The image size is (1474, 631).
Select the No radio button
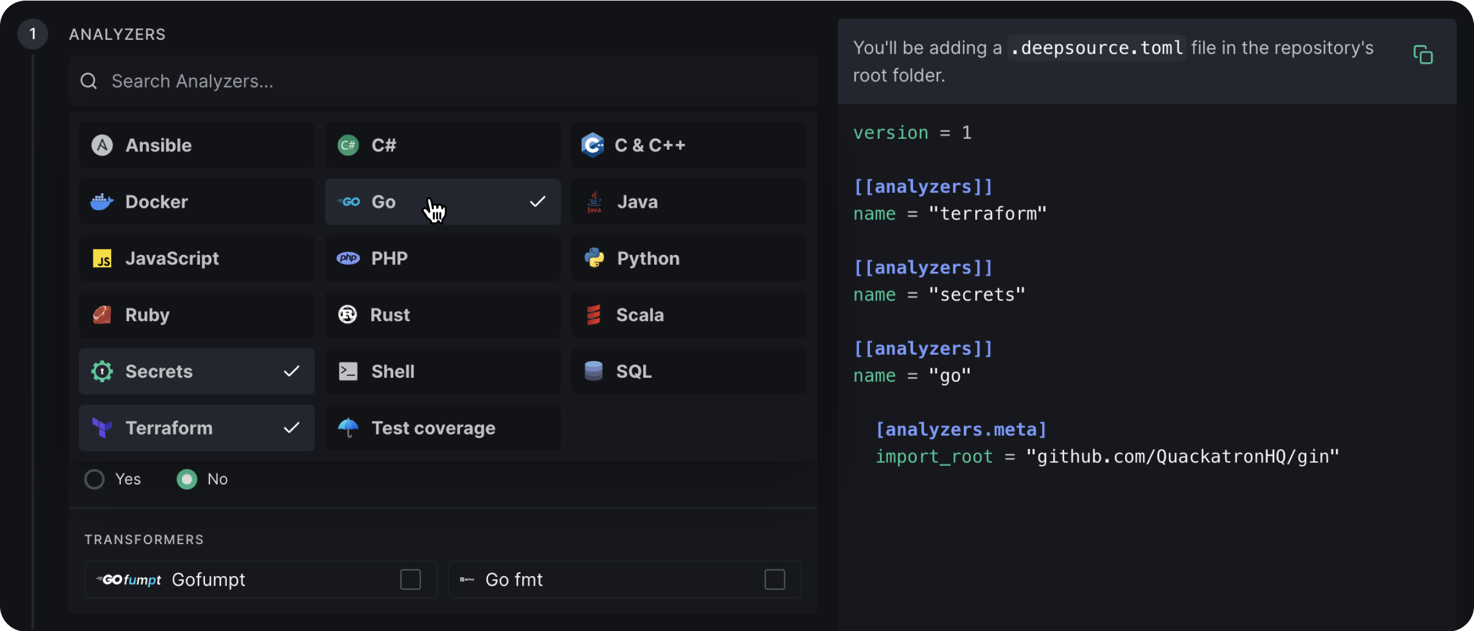pos(187,479)
